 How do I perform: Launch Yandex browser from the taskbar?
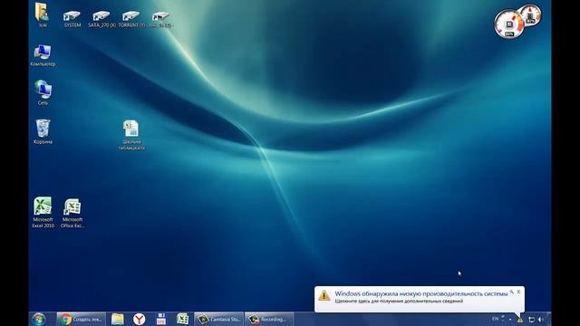click(139, 319)
